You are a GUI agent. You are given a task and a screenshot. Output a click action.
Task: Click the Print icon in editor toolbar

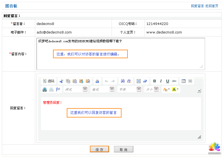97,81
